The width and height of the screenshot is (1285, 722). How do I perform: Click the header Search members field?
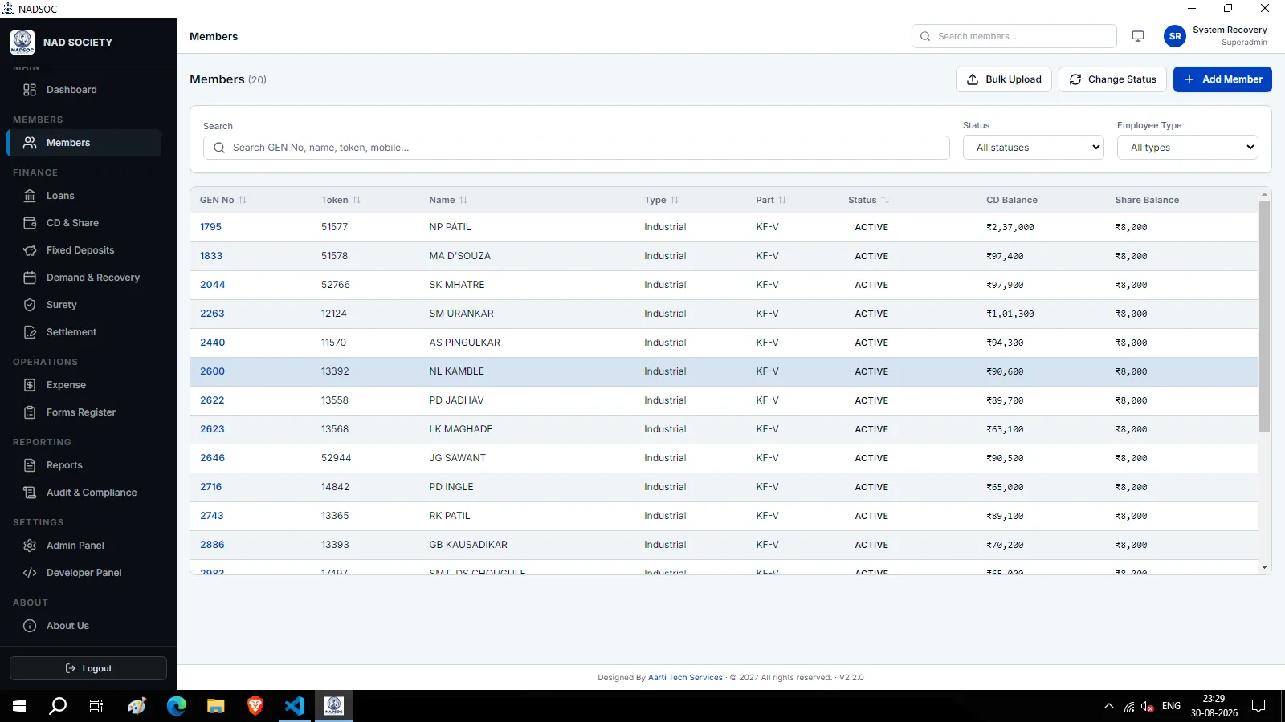pos(1014,36)
